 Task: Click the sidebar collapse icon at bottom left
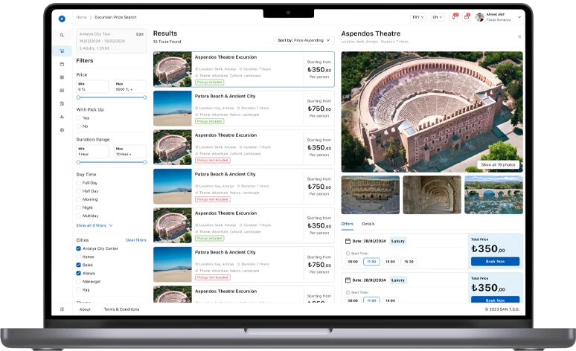(62, 309)
